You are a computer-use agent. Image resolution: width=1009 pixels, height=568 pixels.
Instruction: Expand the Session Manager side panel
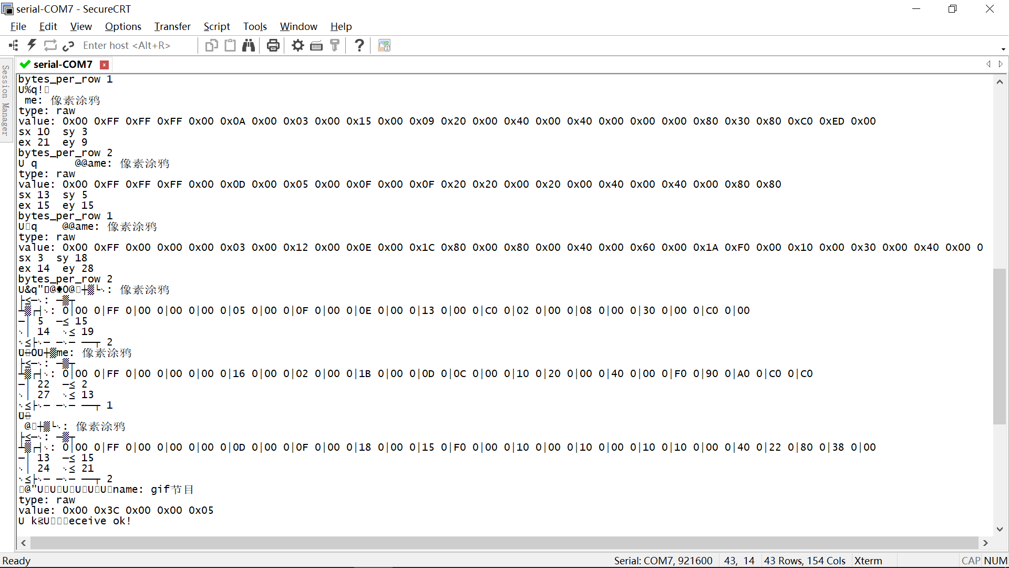click(6, 100)
